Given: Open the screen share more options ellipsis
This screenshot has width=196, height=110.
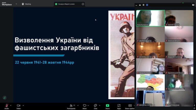Looking at the screenshot, I should point(83,4).
